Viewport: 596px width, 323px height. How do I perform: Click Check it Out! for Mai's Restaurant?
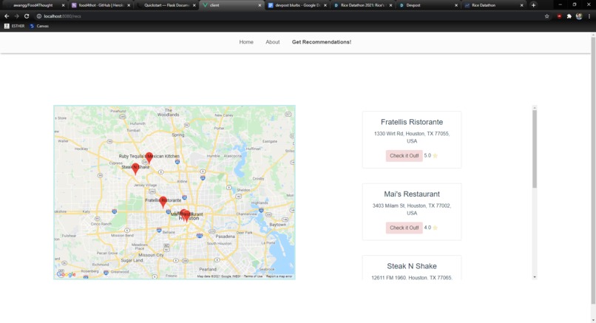pos(404,228)
